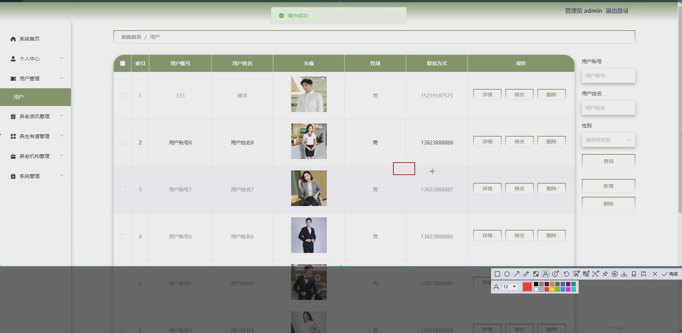Open the font size 12 dropdown
The height and width of the screenshot is (333, 682).
[510, 286]
